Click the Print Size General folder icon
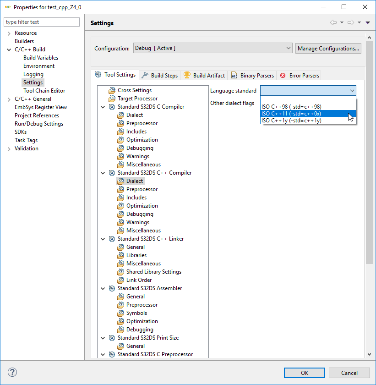376x385 pixels. pyautogui.click(x=120, y=346)
